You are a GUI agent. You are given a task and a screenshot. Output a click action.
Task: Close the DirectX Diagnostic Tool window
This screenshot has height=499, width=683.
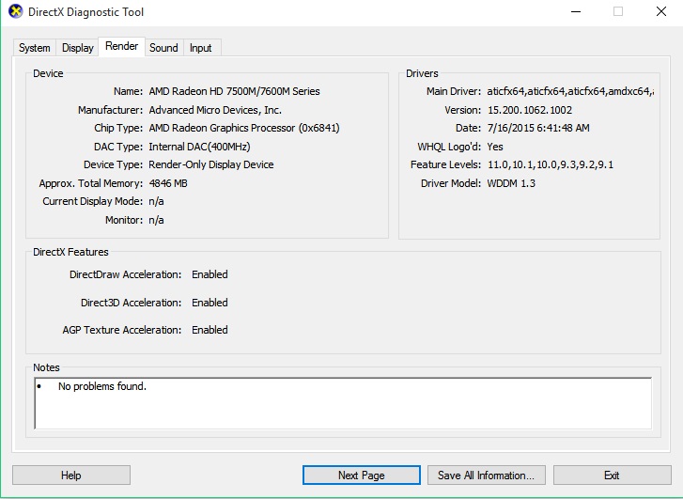point(661,12)
